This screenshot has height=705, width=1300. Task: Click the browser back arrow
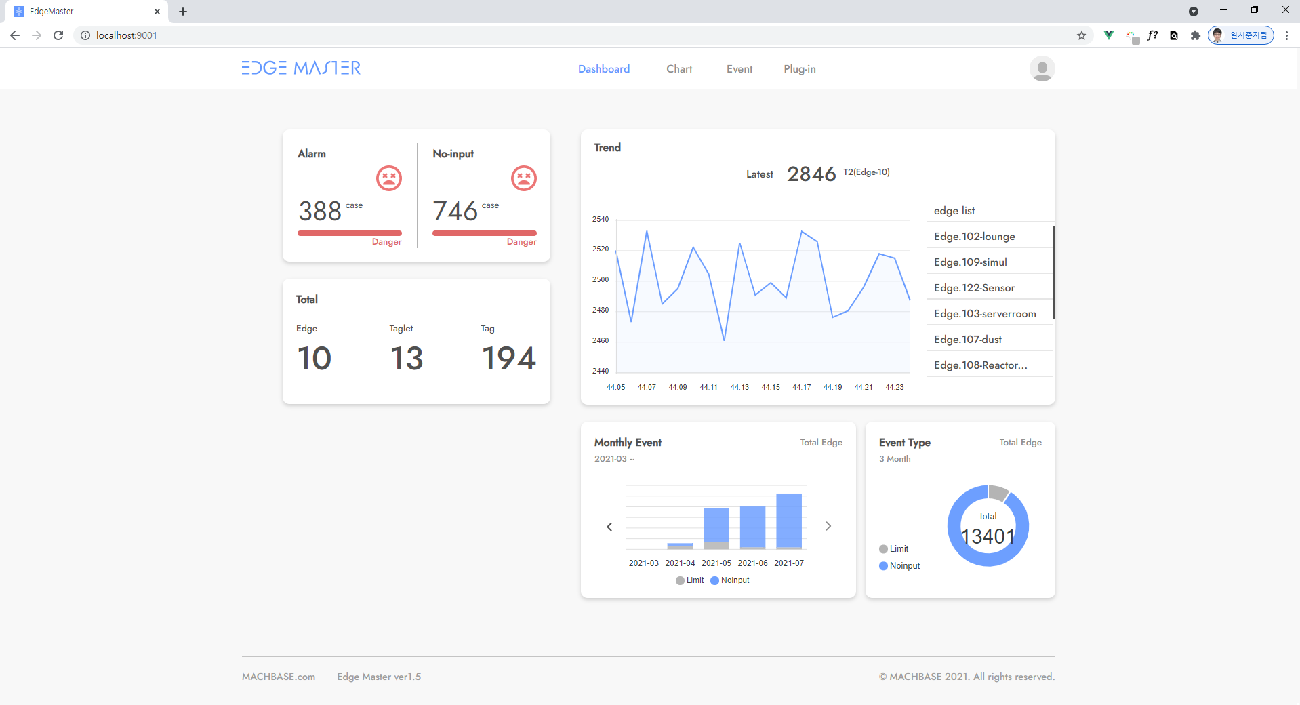pos(15,35)
